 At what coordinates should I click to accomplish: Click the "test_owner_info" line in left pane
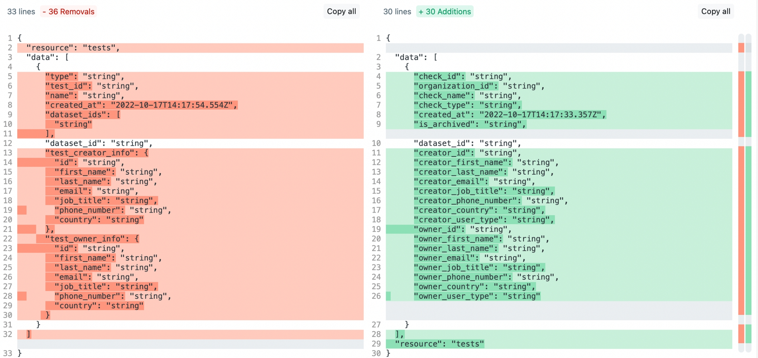coord(92,239)
